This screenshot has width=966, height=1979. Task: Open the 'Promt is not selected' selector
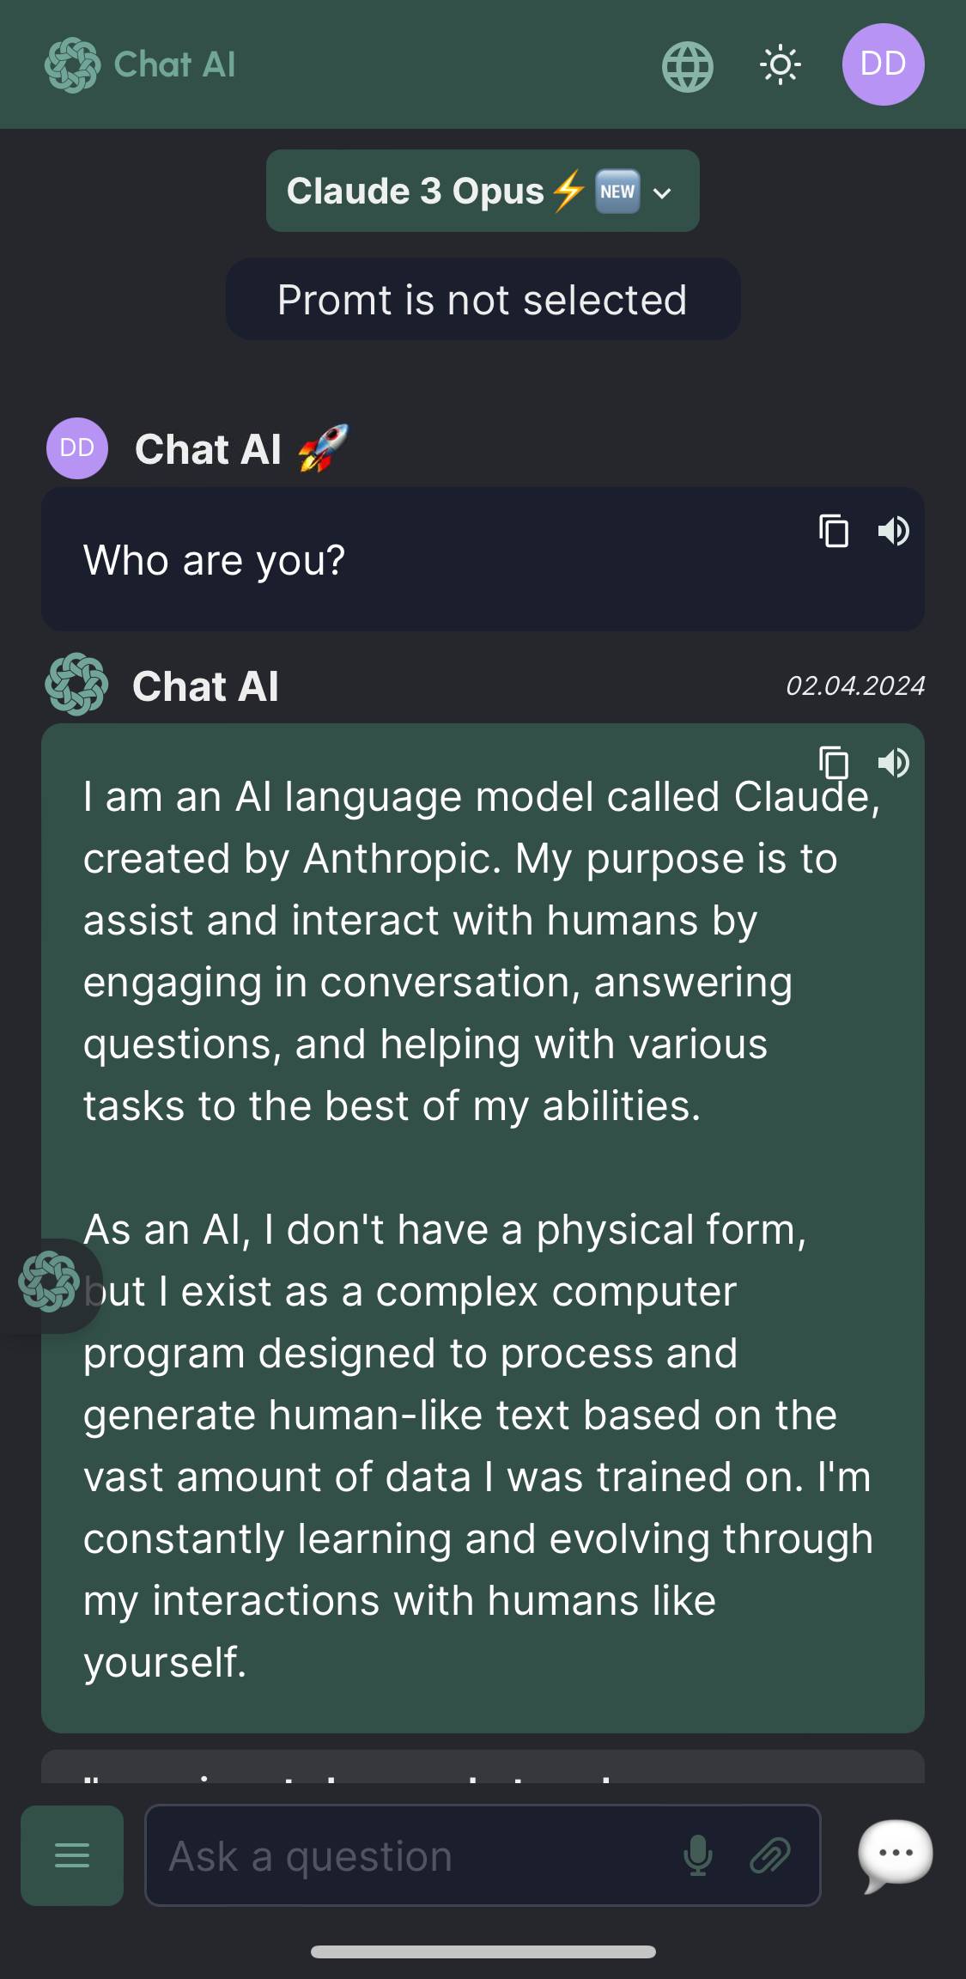coord(483,300)
